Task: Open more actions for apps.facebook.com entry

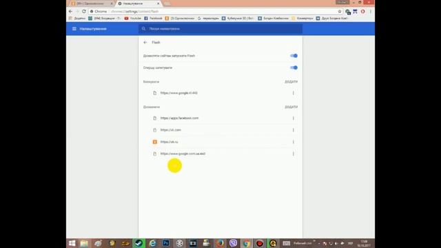Action: pyautogui.click(x=293, y=118)
